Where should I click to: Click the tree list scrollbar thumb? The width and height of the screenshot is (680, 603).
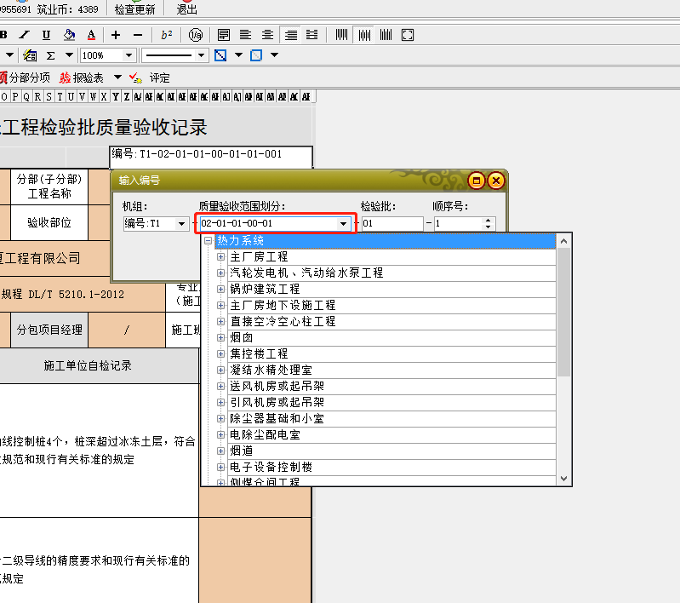tap(563, 313)
